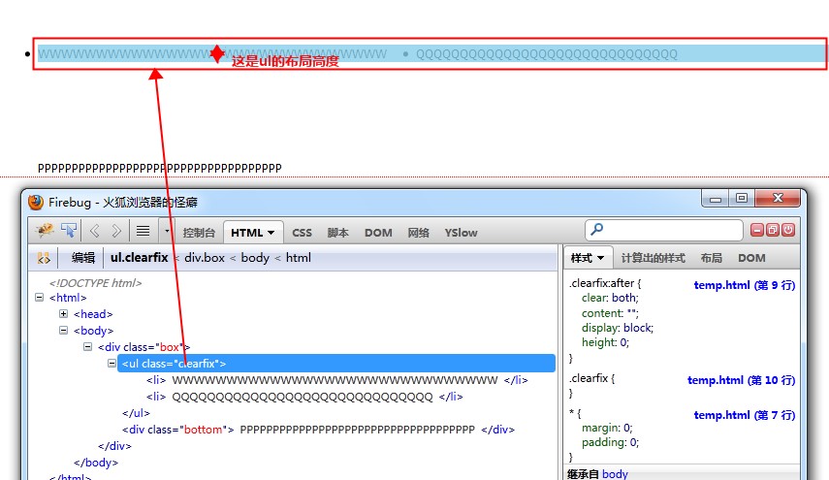Switch to the 控制台 panel tab
The height and width of the screenshot is (480, 829).
point(199,233)
